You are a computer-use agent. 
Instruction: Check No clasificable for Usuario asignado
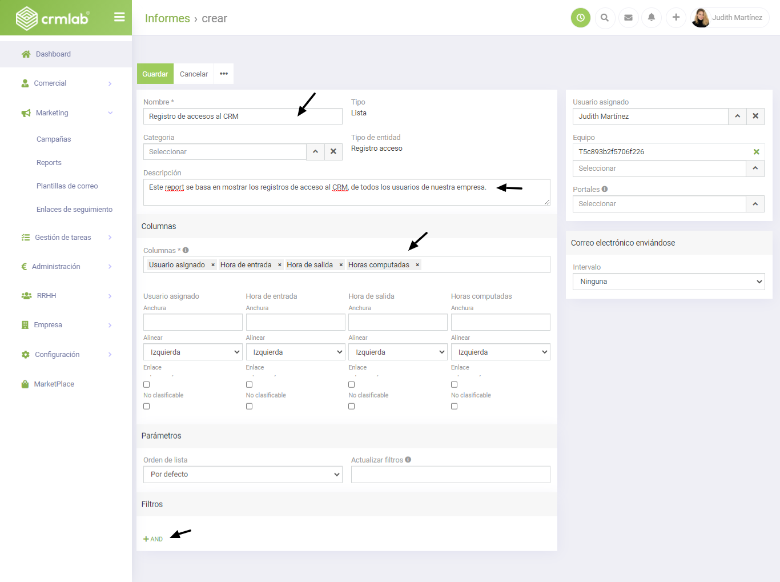coord(147,406)
